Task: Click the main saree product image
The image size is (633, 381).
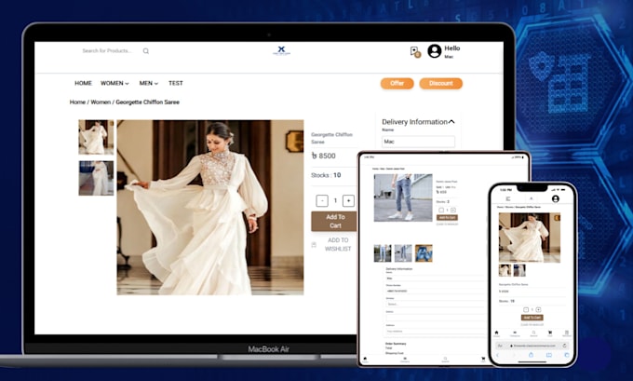Action: click(x=210, y=207)
